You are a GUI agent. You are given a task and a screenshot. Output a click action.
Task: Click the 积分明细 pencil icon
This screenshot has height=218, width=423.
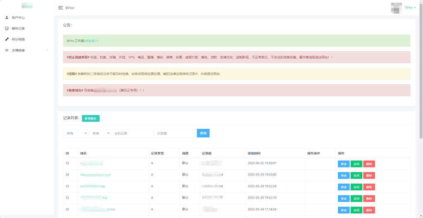7,39
